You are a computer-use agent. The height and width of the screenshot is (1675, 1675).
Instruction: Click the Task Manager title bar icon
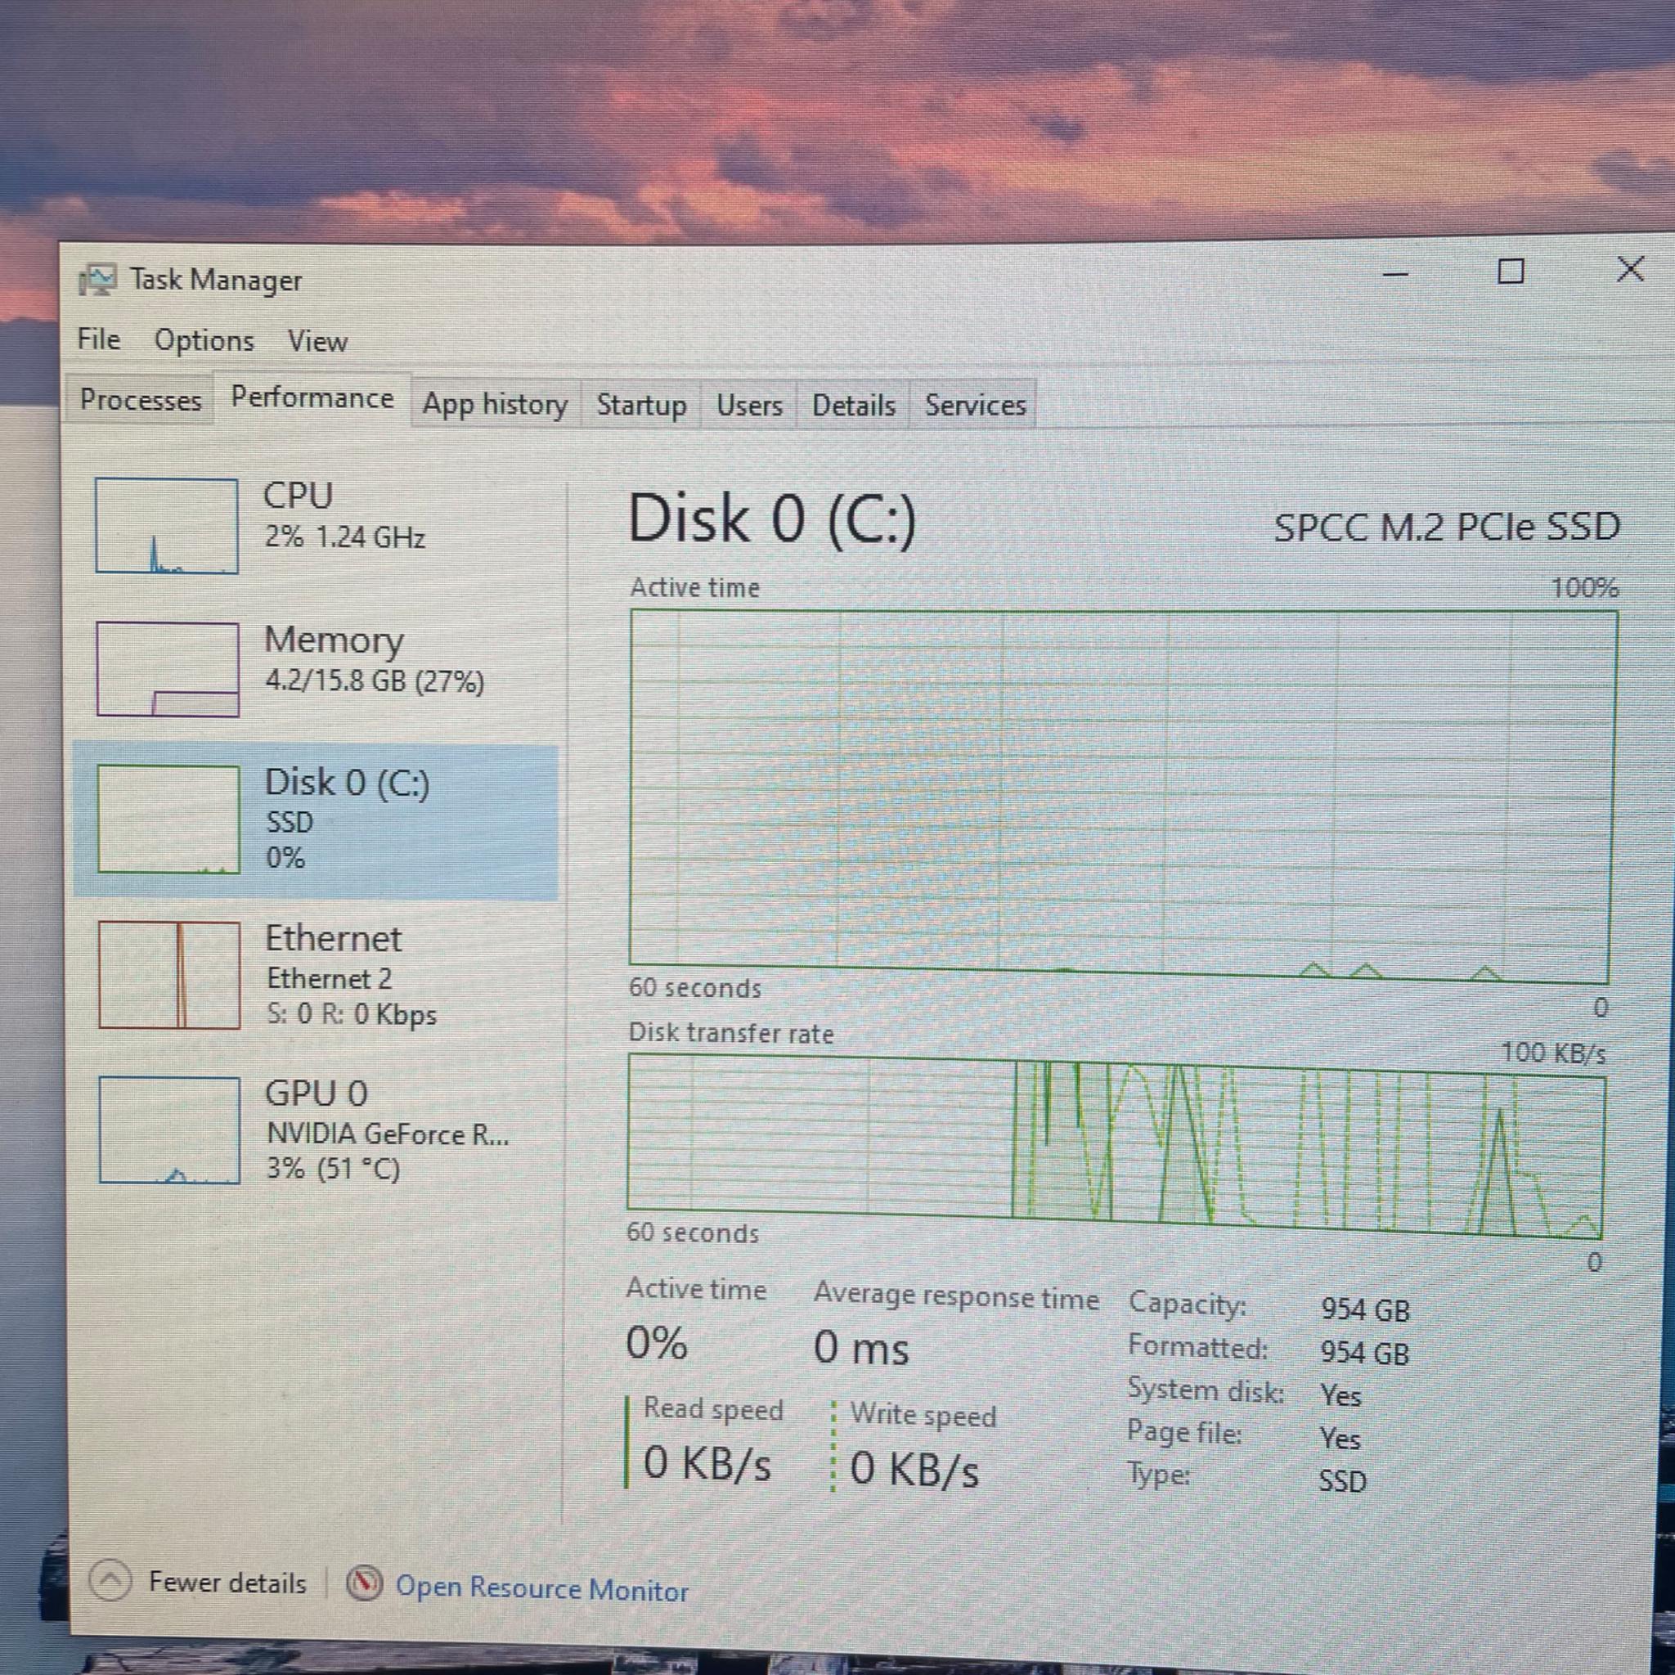[98, 280]
